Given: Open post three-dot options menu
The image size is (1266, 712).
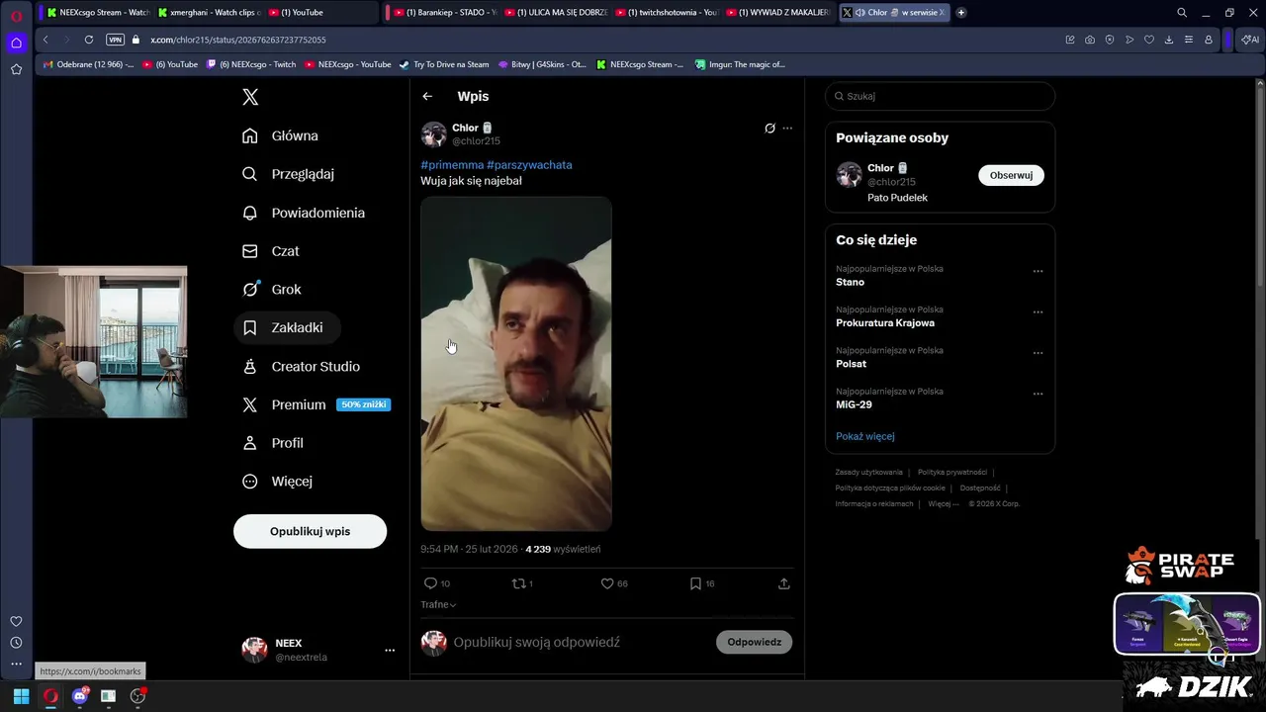Looking at the screenshot, I should click(787, 128).
